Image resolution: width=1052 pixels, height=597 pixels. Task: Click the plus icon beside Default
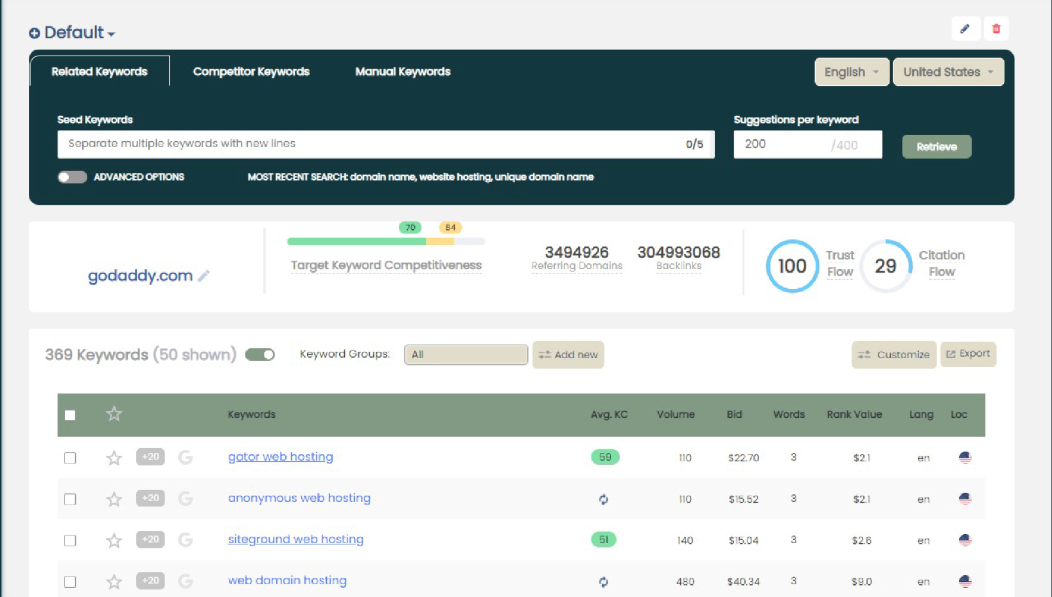tap(35, 33)
